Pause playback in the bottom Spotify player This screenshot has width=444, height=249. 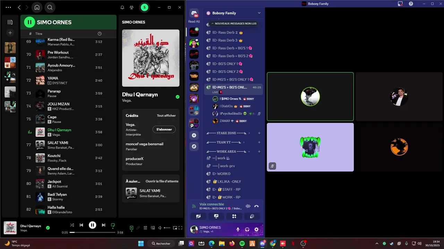[x=92, y=225]
